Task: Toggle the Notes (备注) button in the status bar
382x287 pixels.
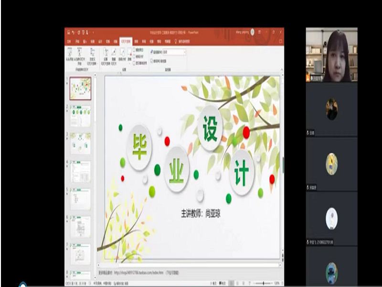Action: point(213,283)
